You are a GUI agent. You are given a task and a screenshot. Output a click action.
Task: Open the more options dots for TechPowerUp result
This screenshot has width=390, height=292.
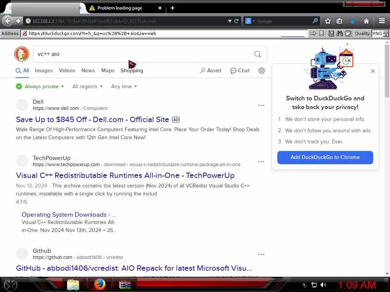(x=261, y=162)
